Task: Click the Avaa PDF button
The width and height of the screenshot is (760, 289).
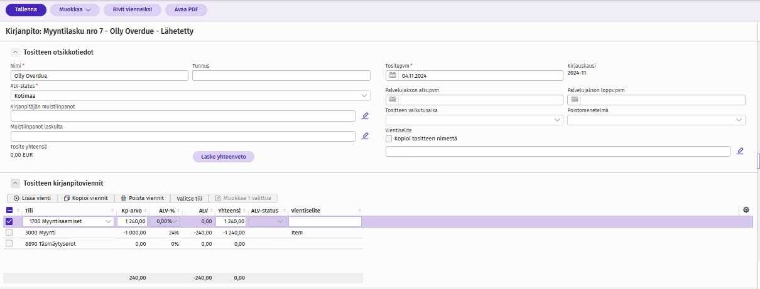Action: 186,10
